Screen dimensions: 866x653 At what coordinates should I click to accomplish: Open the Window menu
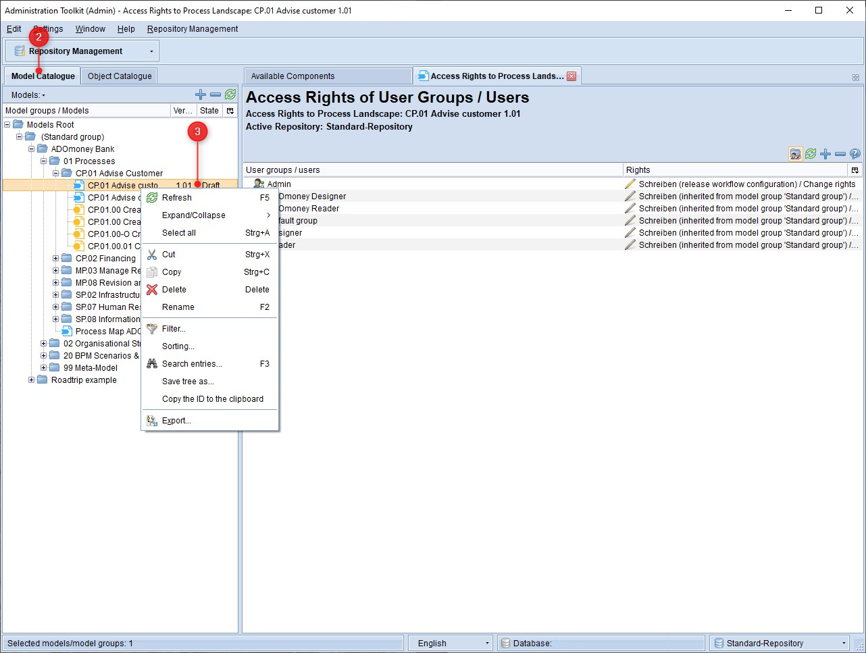(x=91, y=29)
